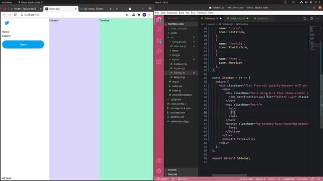Click the Explore link in the page sidebar
323x181 pixels.
pyautogui.click(x=6, y=36)
